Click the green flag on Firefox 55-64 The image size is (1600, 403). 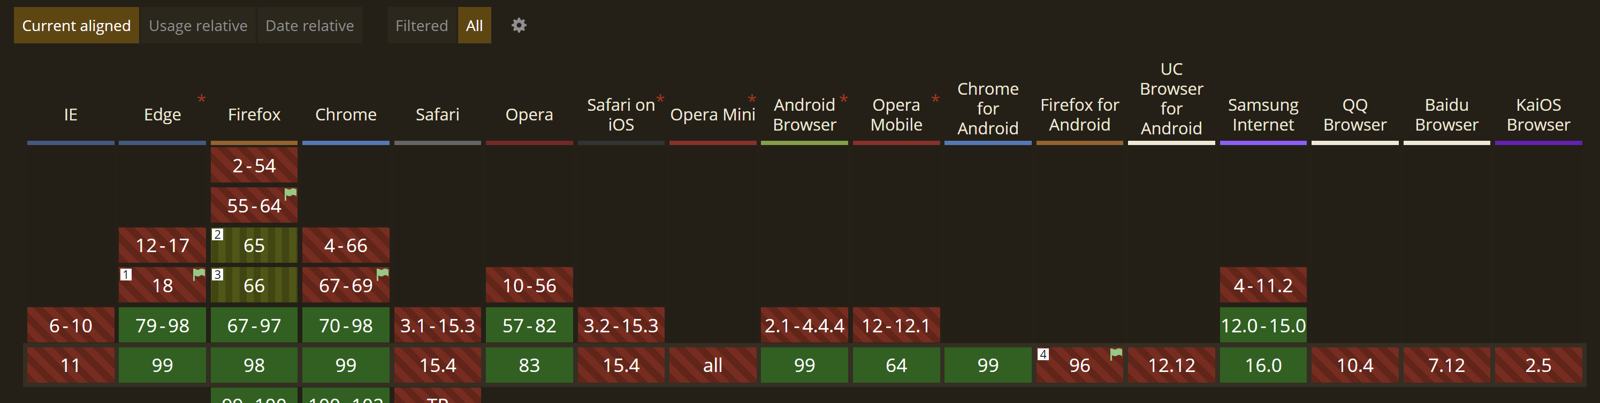click(290, 194)
